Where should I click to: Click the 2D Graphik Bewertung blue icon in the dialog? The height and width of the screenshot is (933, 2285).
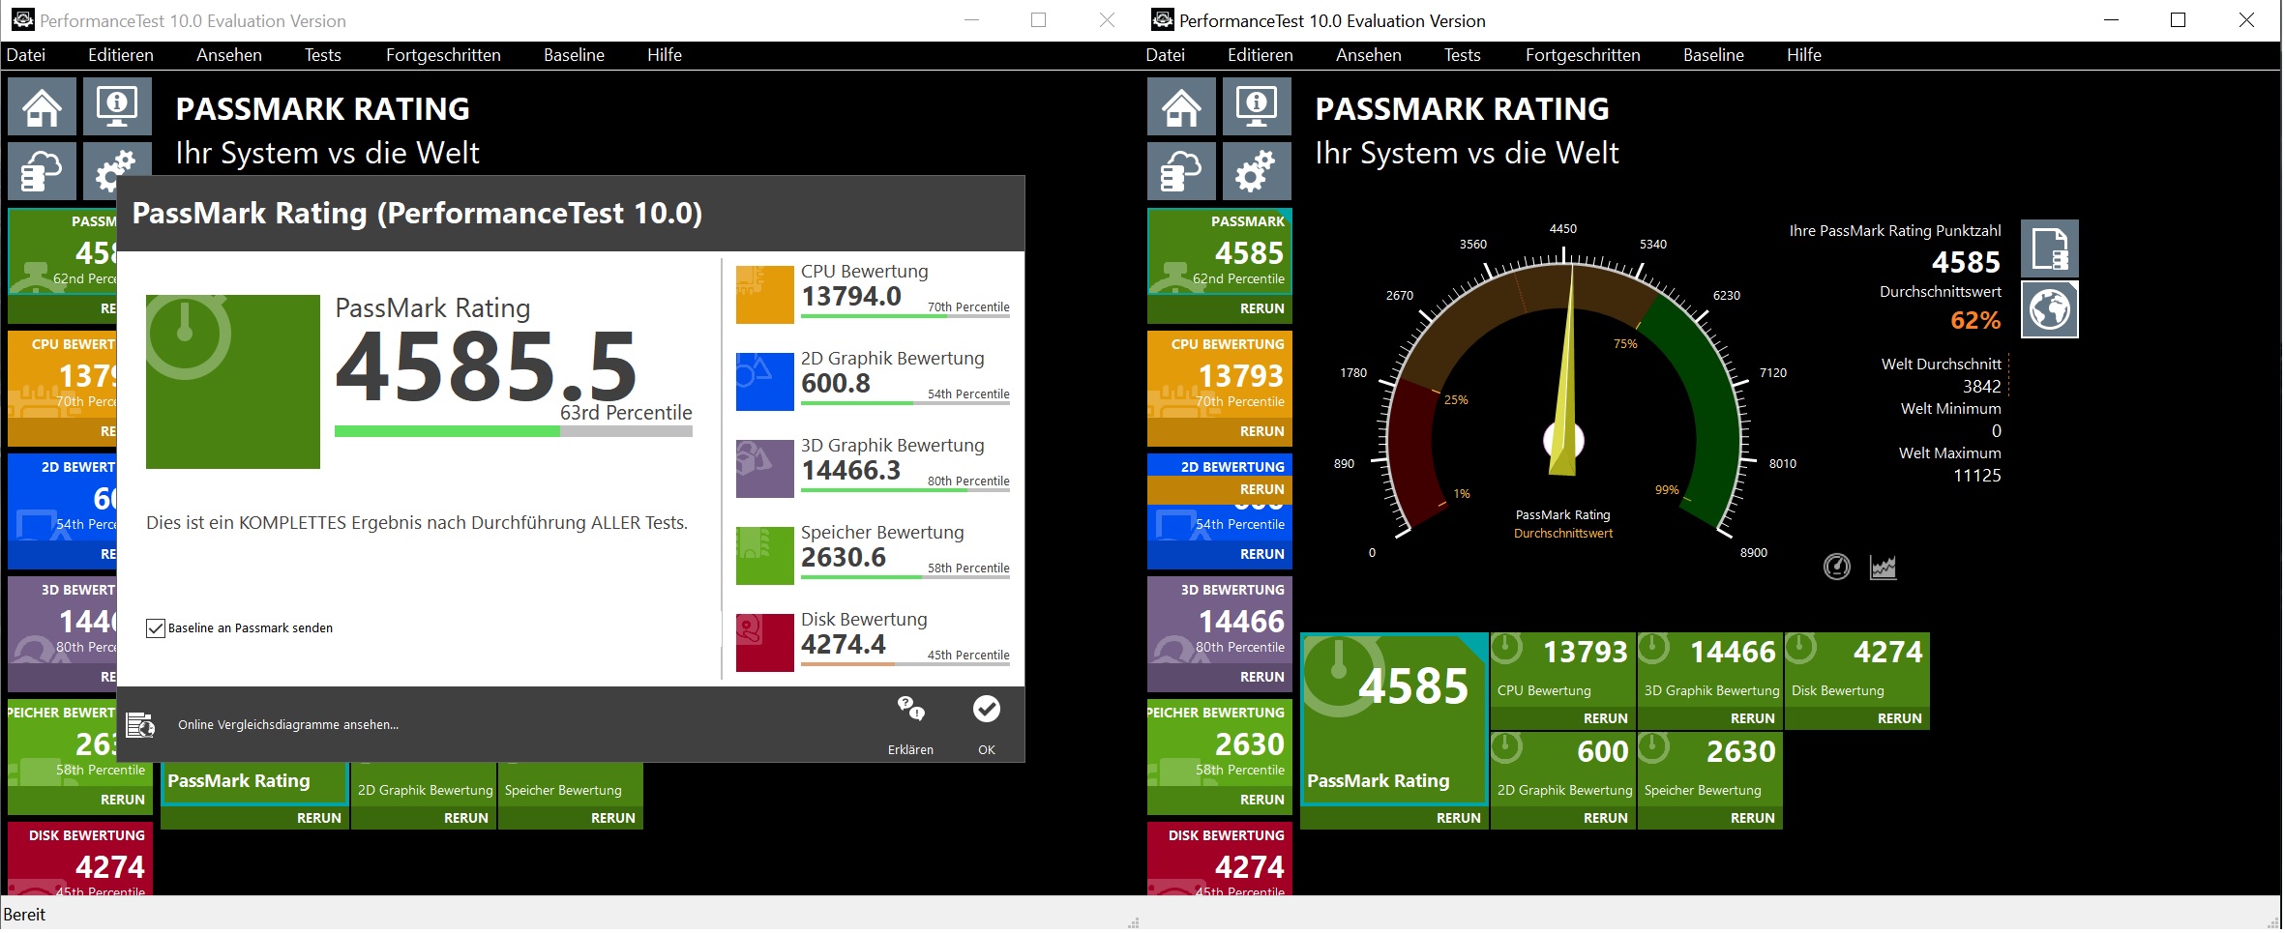pos(764,382)
